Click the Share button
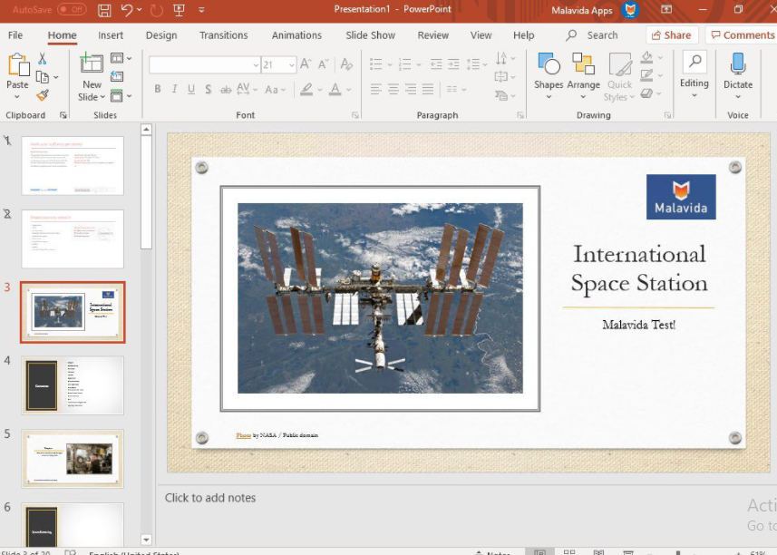The width and height of the screenshot is (777, 555). 672,35
